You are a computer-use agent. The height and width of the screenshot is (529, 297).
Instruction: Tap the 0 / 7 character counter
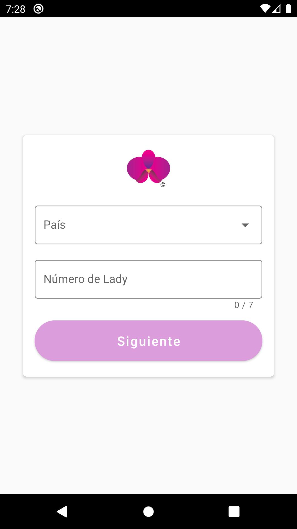244,305
